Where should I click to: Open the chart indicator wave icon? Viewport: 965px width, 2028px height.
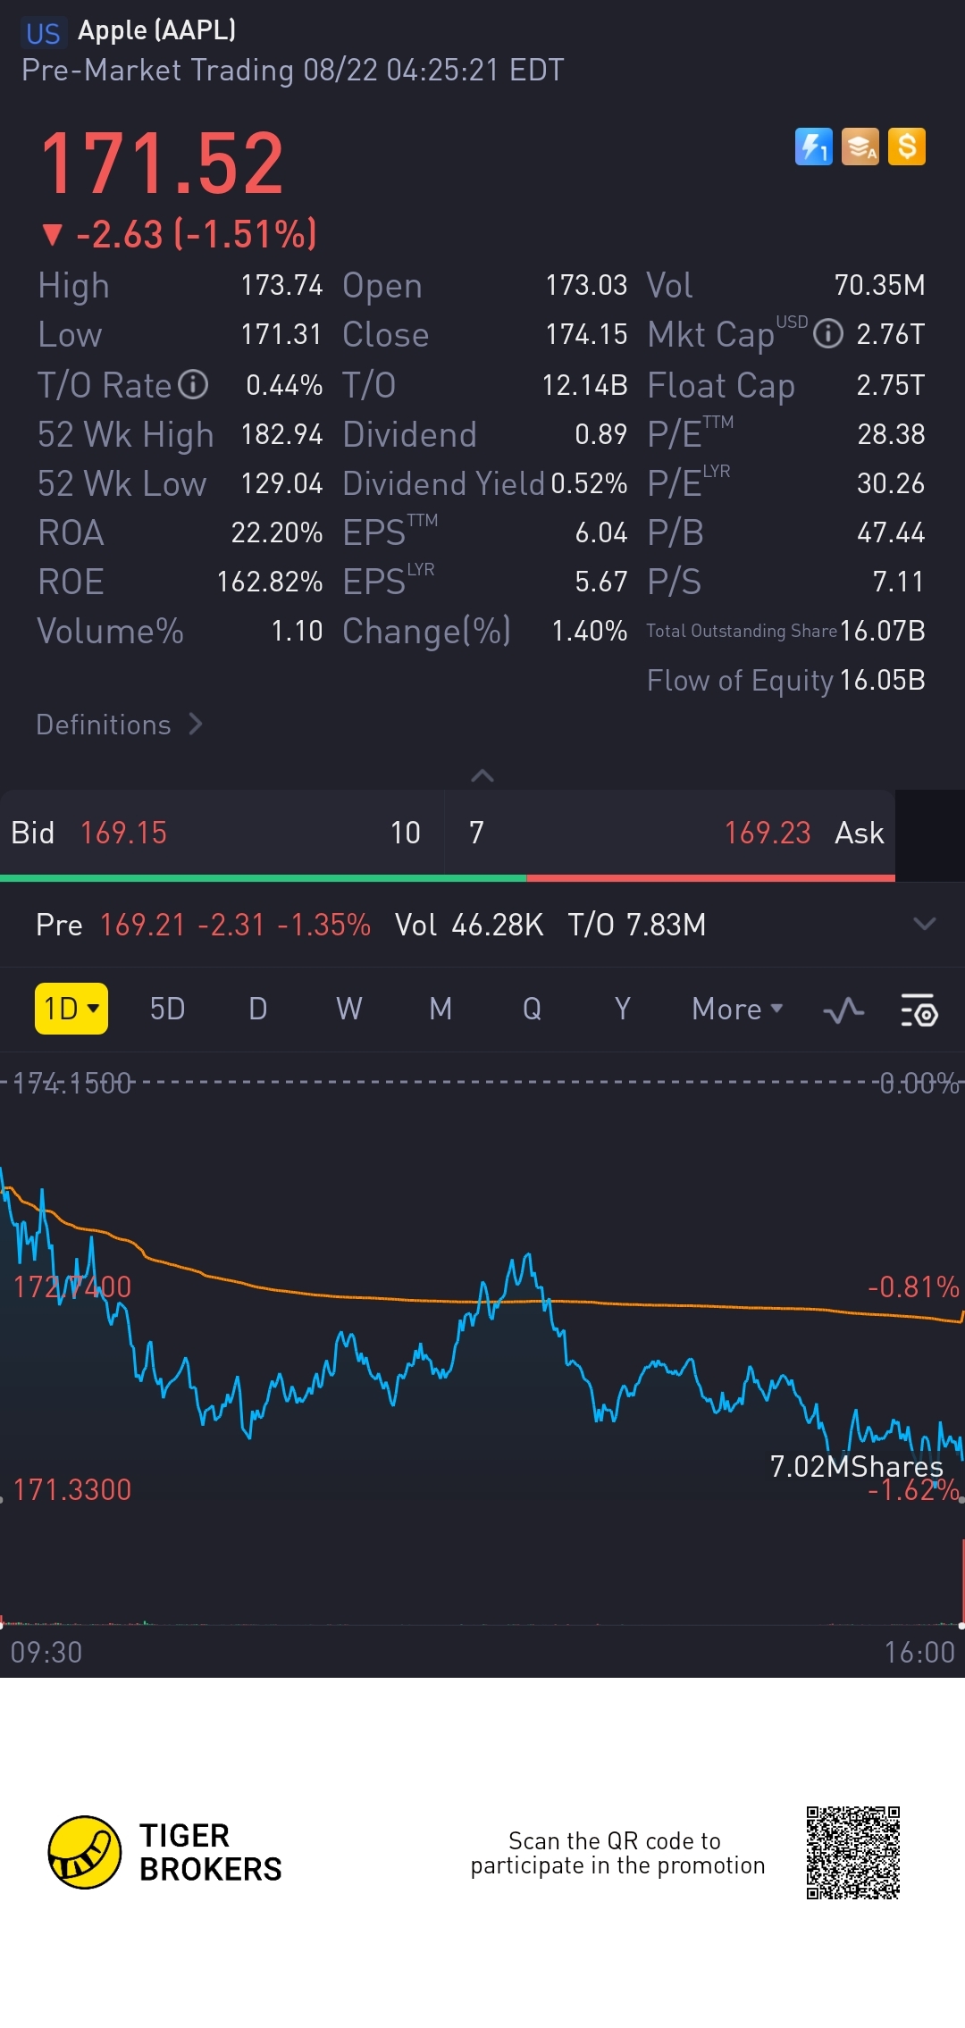coord(843,1010)
